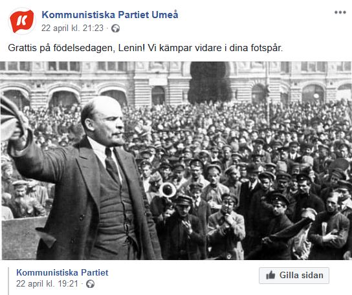352x295 pixels.
Task: Click the vertical quote bar beside shared post
Action: 9,281
